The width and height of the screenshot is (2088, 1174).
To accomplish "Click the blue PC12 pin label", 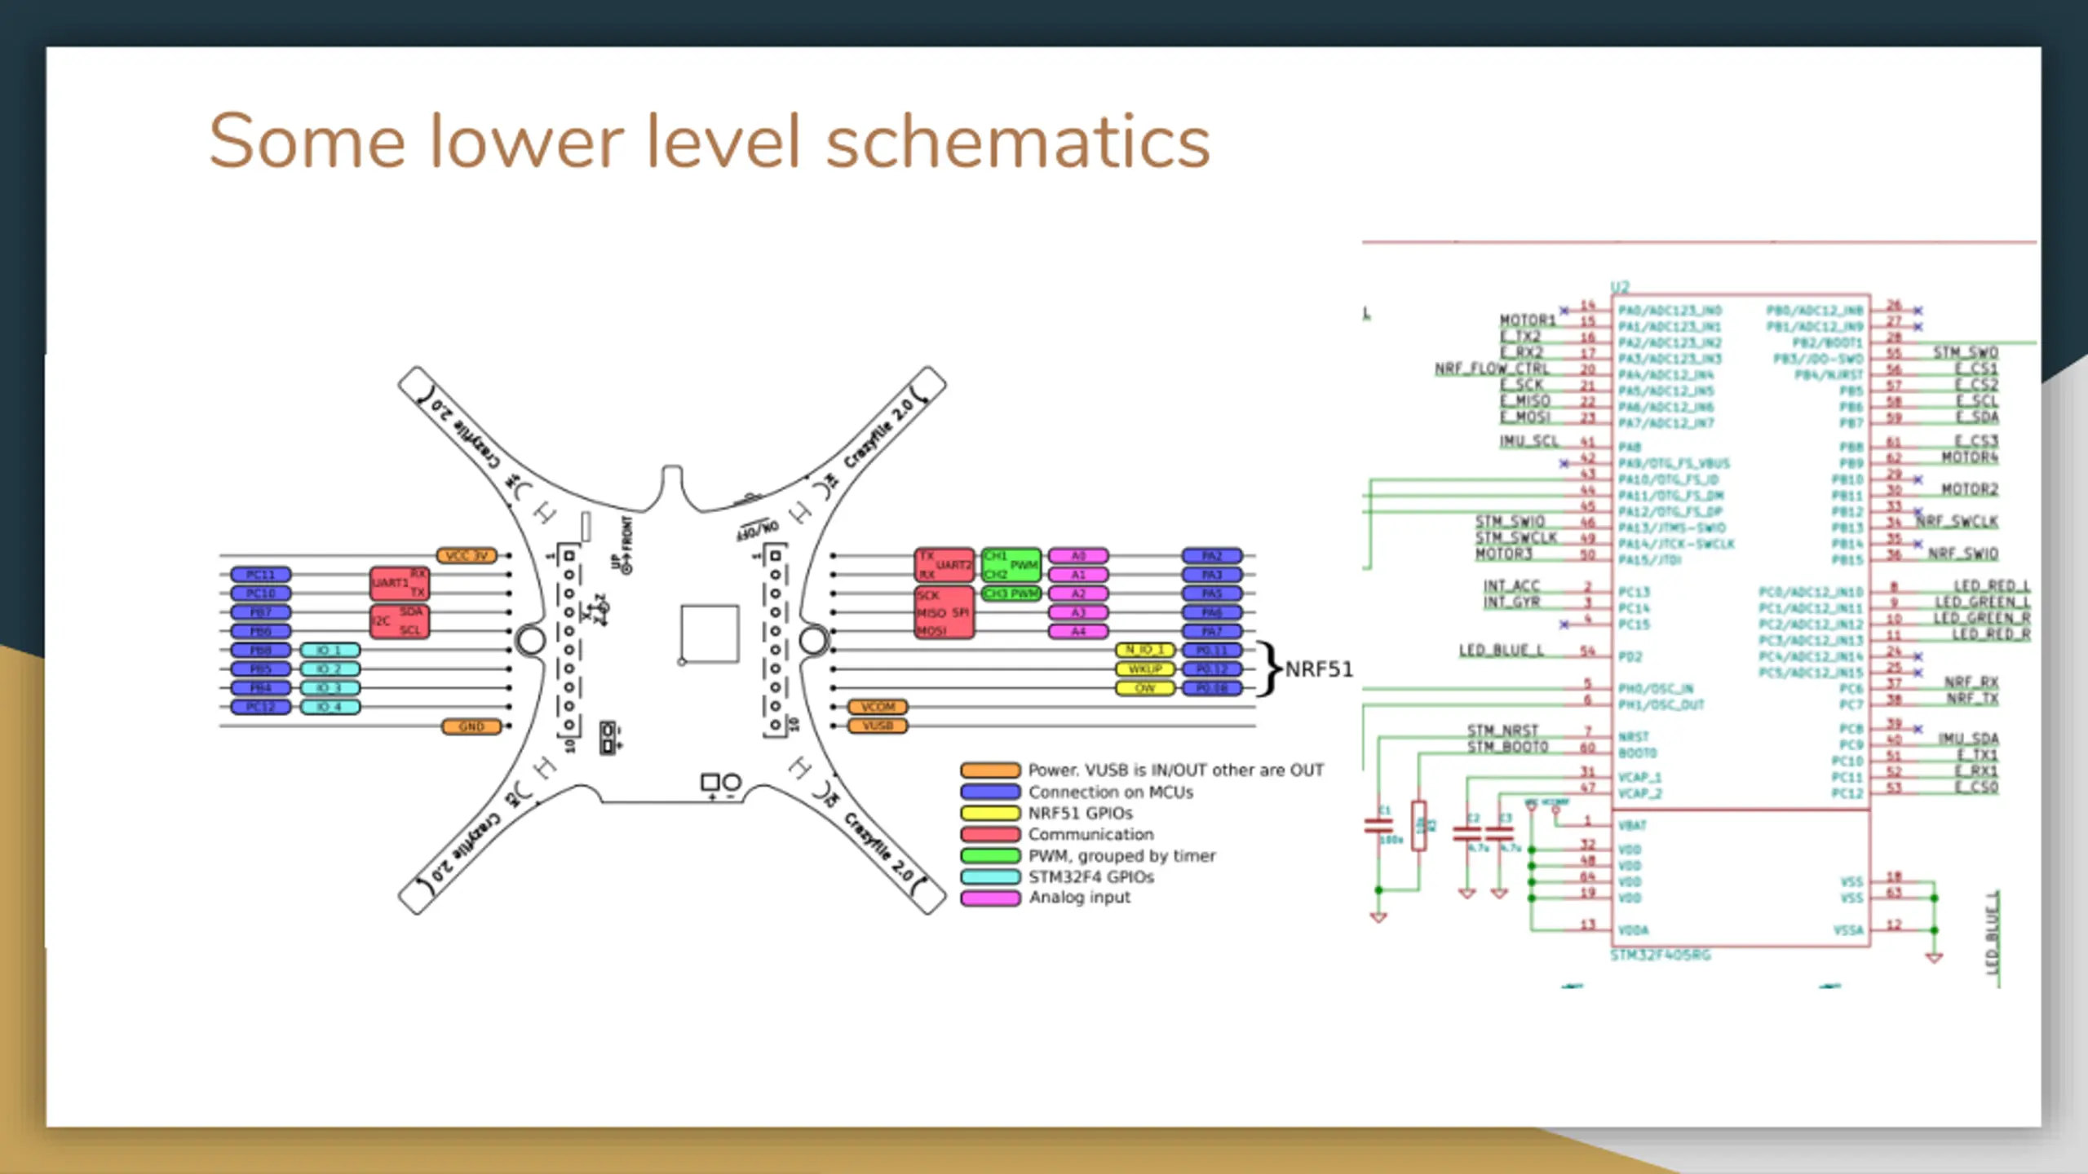I will coord(261,707).
